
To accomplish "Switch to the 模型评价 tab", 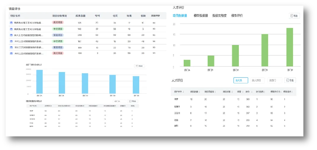I will (x=237, y=16).
